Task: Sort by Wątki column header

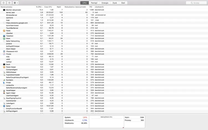Action: click(59, 7)
